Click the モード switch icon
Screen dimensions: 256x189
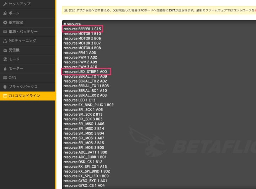coord(5,59)
